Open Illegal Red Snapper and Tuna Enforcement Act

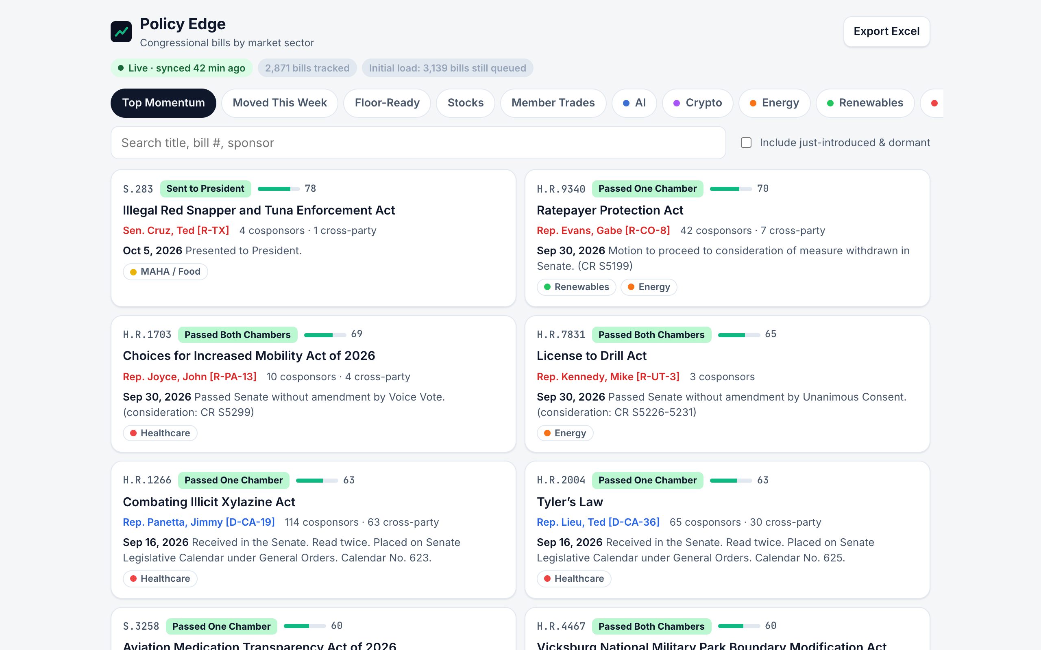tap(259, 210)
